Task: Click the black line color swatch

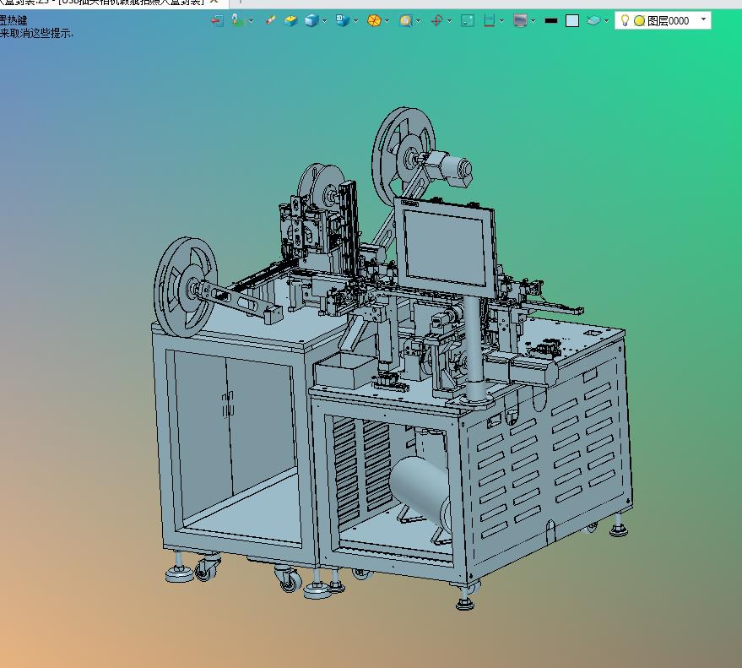Action: (x=551, y=21)
